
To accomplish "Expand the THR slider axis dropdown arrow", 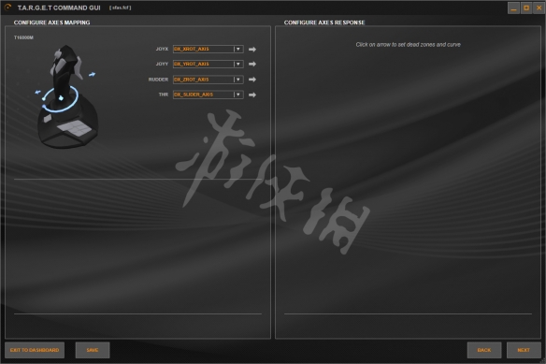I will click(238, 95).
